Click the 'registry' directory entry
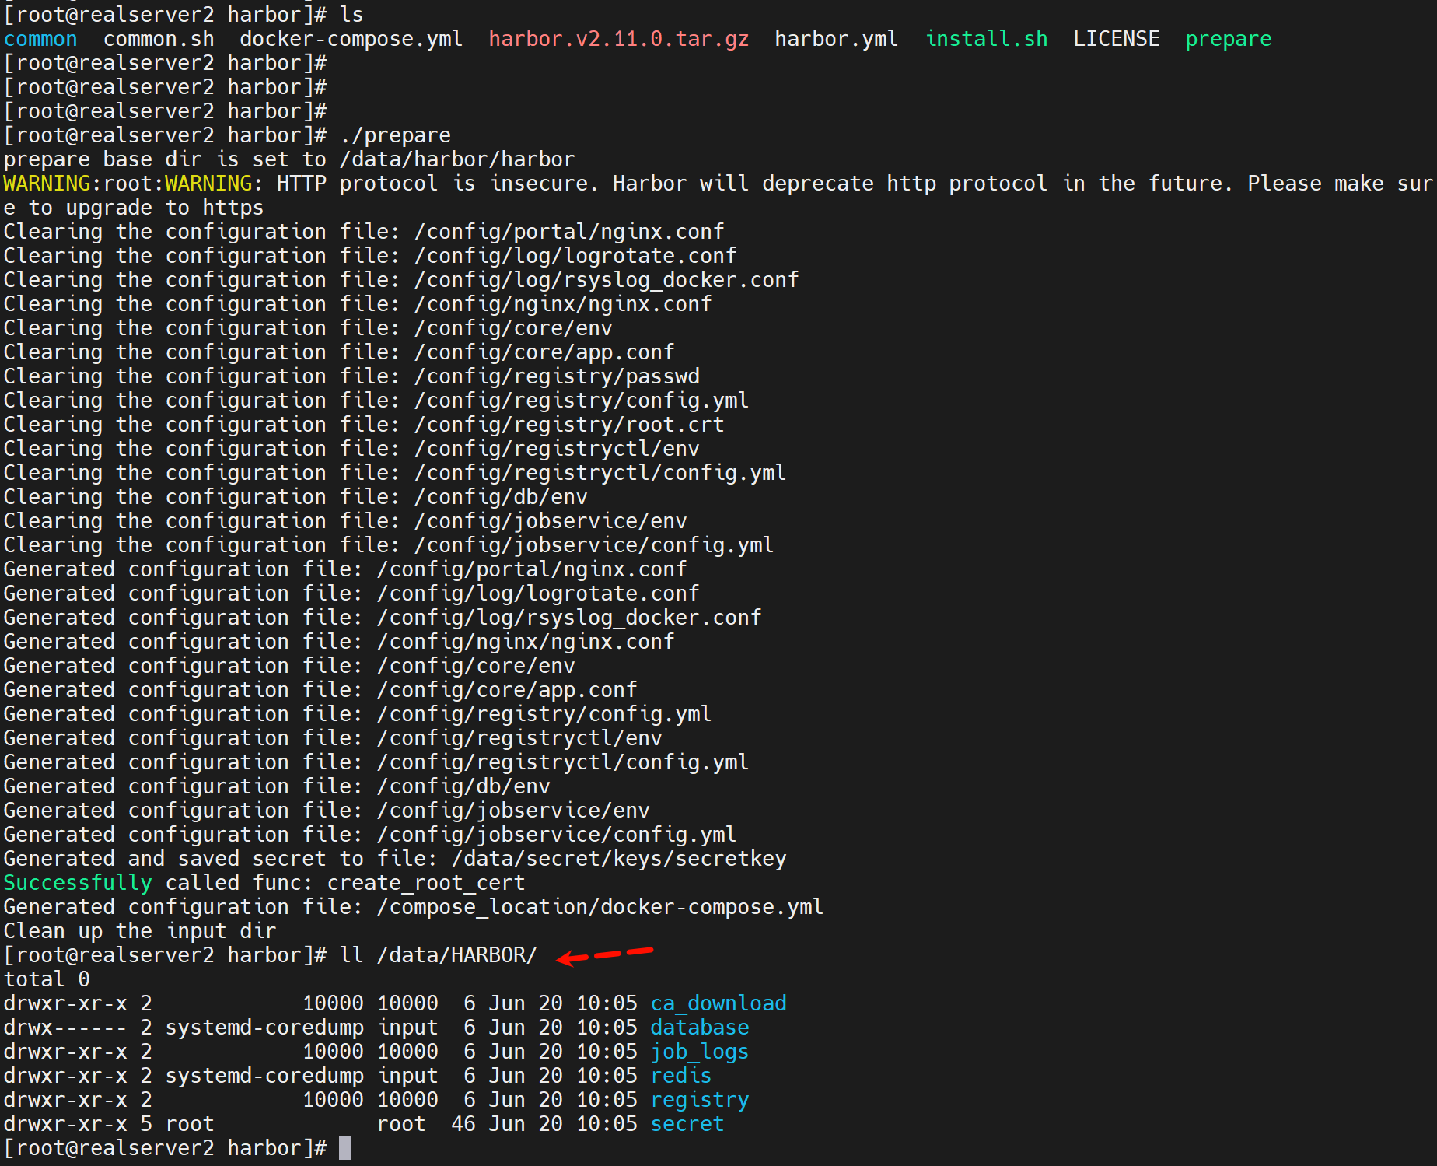 699,1100
